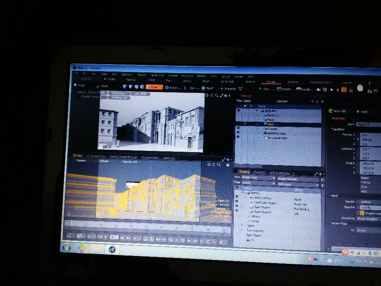
Task: Click the Freeze transform button
Action: [x=371, y=183]
